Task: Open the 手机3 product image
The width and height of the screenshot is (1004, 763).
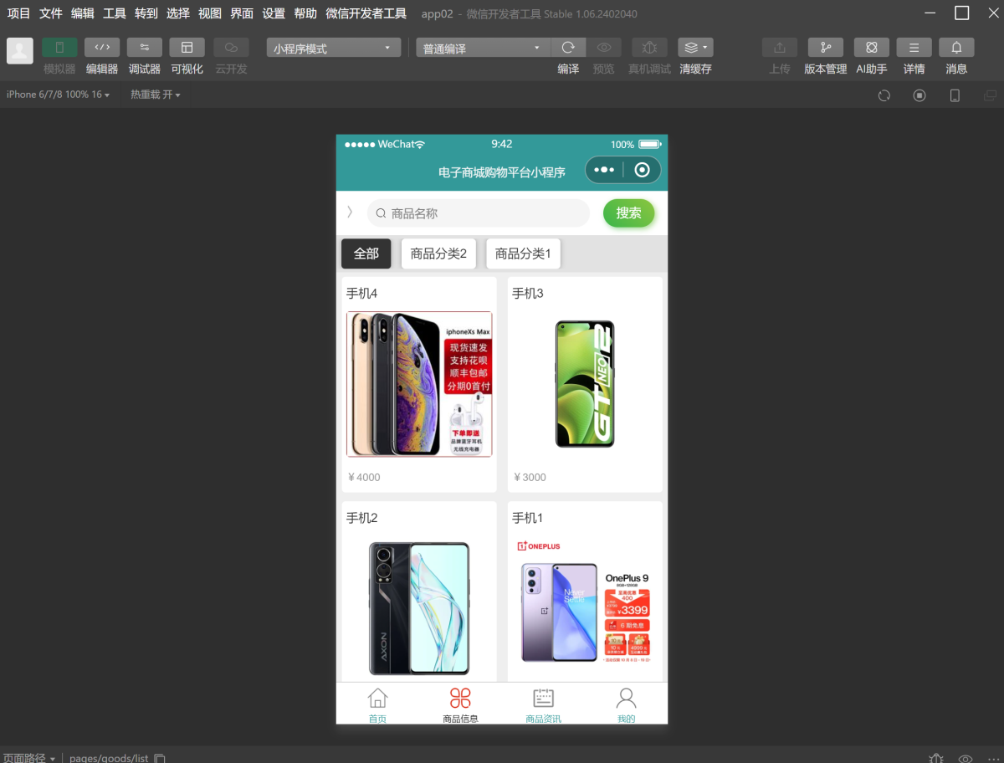Action: tap(585, 384)
